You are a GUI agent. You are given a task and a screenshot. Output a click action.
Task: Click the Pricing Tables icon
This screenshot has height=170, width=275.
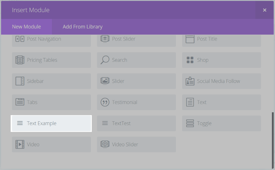point(20,60)
